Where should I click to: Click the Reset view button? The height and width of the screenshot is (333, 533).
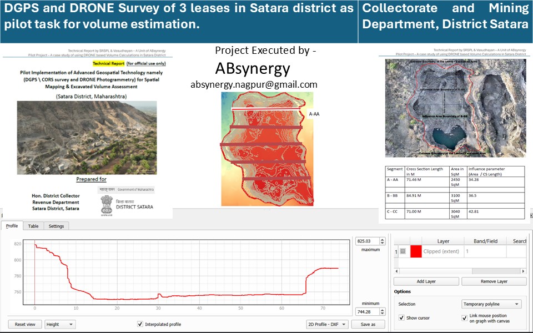point(25,324)
